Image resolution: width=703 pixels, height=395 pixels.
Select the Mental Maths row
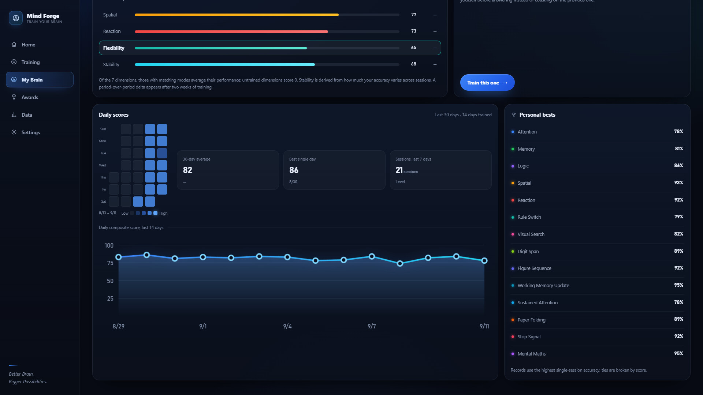point(597,354)
